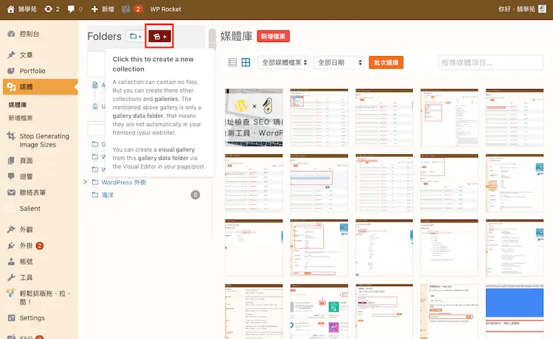
Task: Open the SEO WordPress cover image thumbnail
Action: (x=254, y=118)
